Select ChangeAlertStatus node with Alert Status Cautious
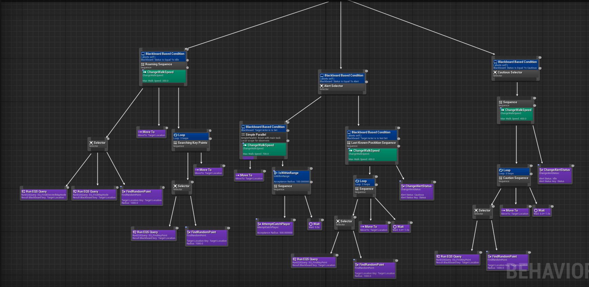 point(417,191)
